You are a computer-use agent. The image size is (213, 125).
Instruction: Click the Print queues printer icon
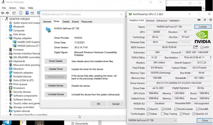(11, 84)
